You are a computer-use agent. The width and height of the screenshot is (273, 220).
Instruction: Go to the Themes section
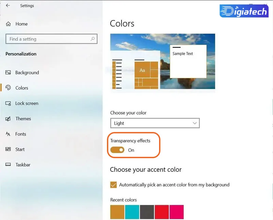pyautogui.click(x=23, y=119)
